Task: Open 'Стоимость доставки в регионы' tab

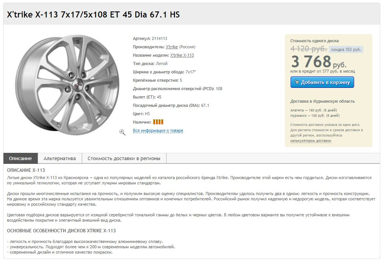Action: [124, 158]
